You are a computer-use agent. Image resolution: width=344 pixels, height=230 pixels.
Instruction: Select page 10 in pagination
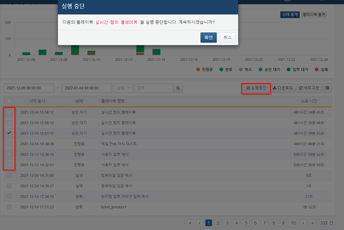pyautogui.click(x=293, y=223)
